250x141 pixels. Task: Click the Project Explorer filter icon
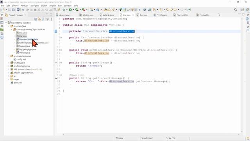coord(43,19)
